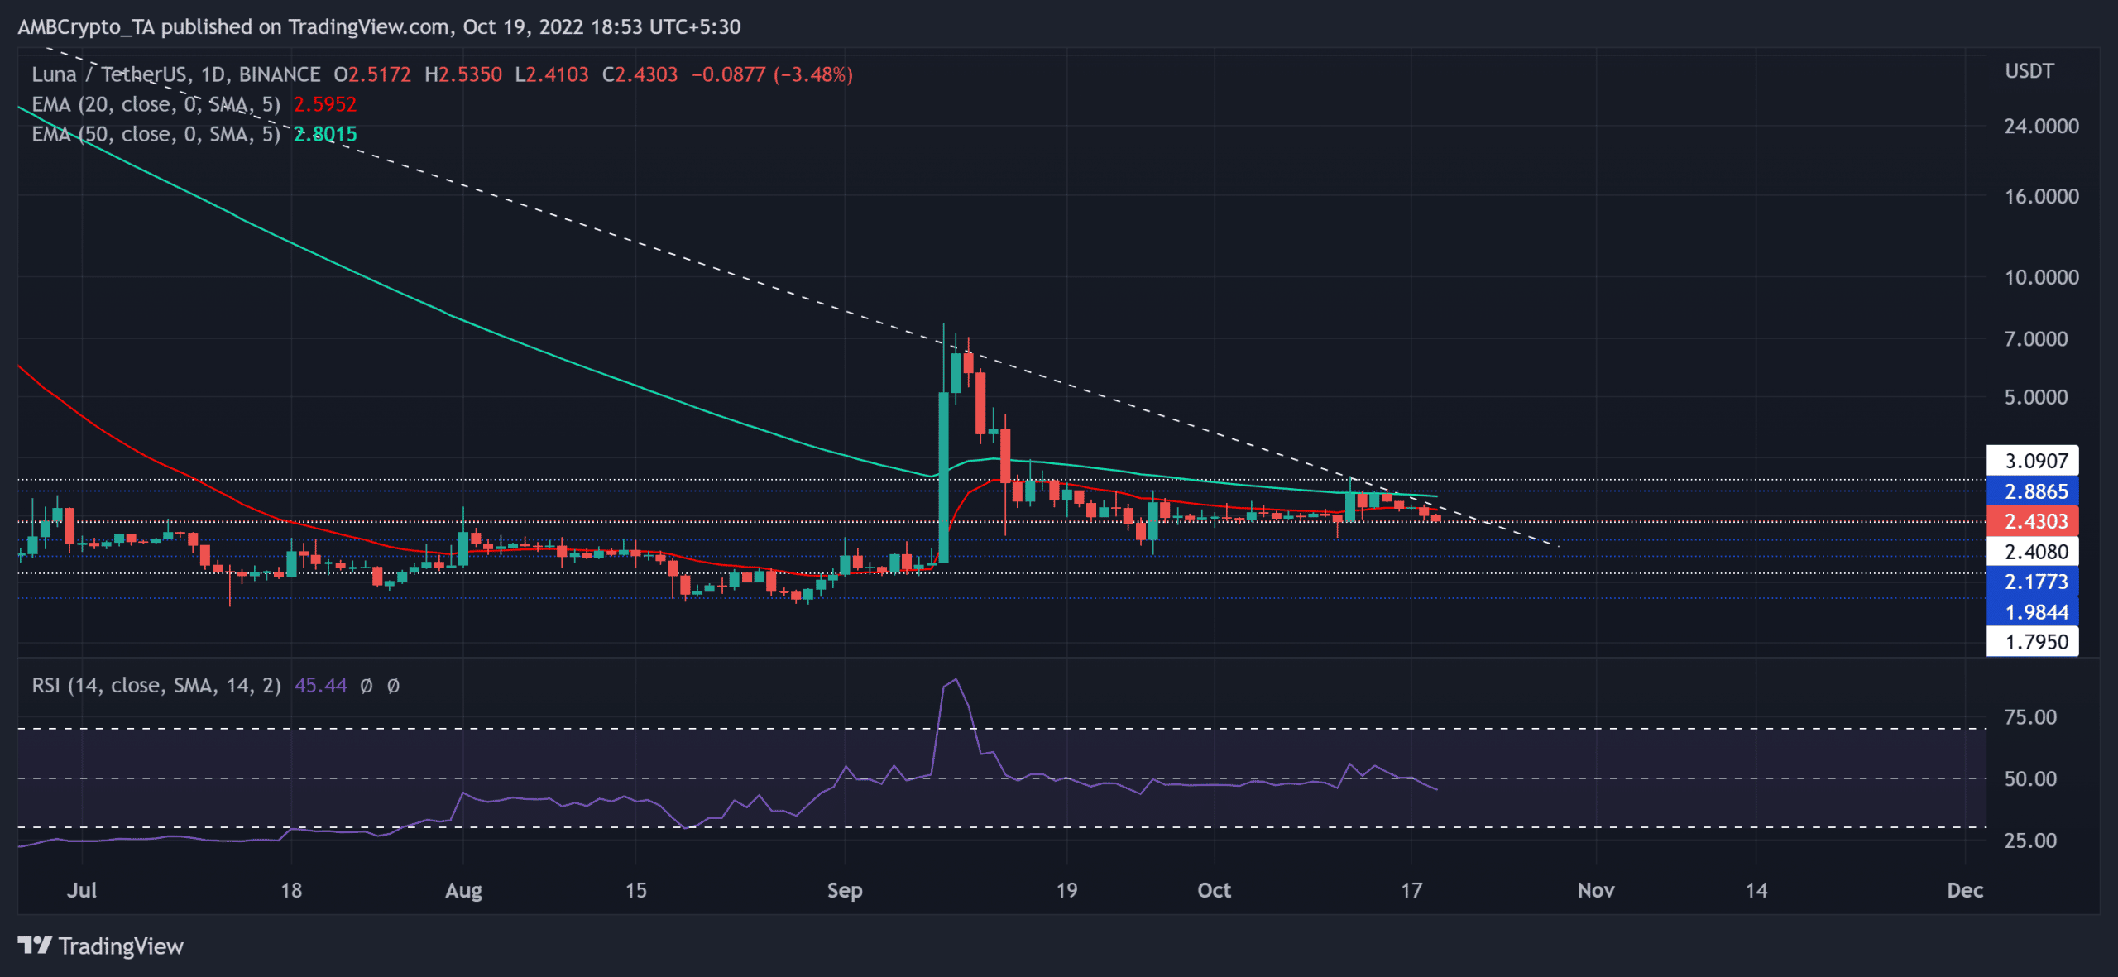Click the Sep date label

845,891
